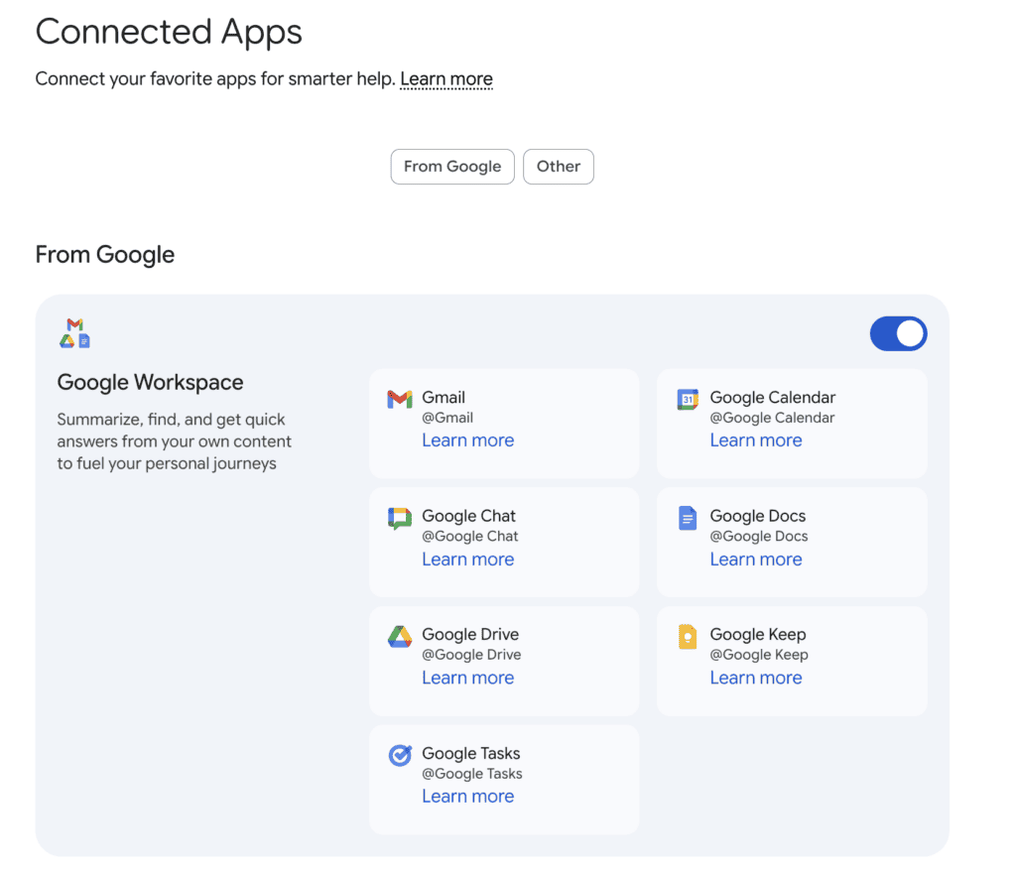Turn off the Google Workspace toggle
Viewport: 1016px width, 878px height.
coord(898,333)
